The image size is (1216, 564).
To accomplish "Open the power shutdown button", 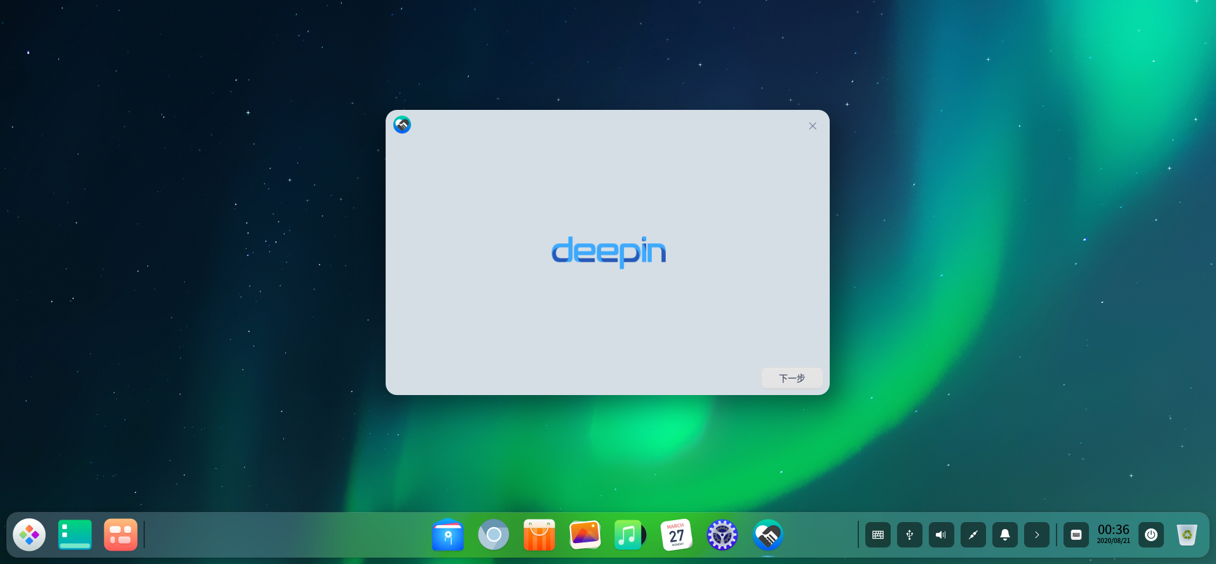I will click(x=1151, y=535).
